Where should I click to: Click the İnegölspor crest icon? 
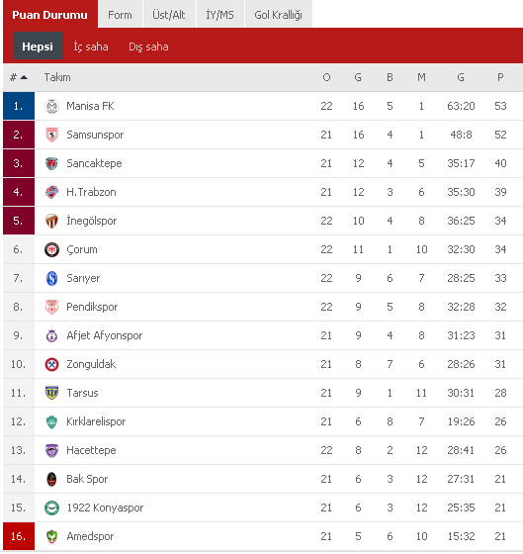tap(51, 221)
